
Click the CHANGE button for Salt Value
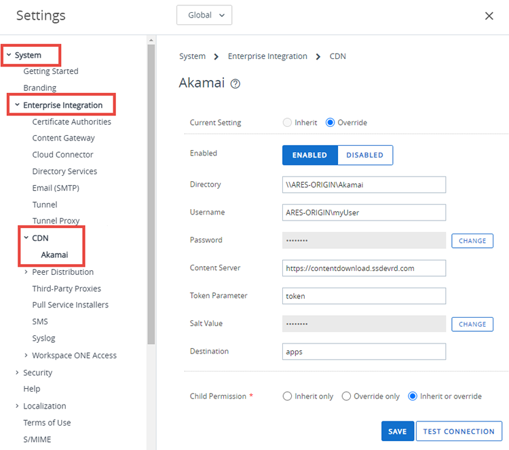(472, 324)
